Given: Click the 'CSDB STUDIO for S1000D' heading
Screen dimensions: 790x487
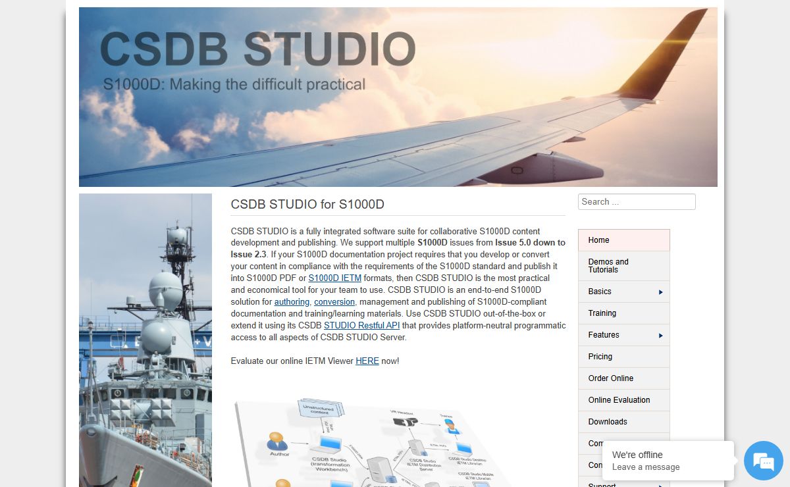Looking at the screenshot, I should (x=307, y=205).
